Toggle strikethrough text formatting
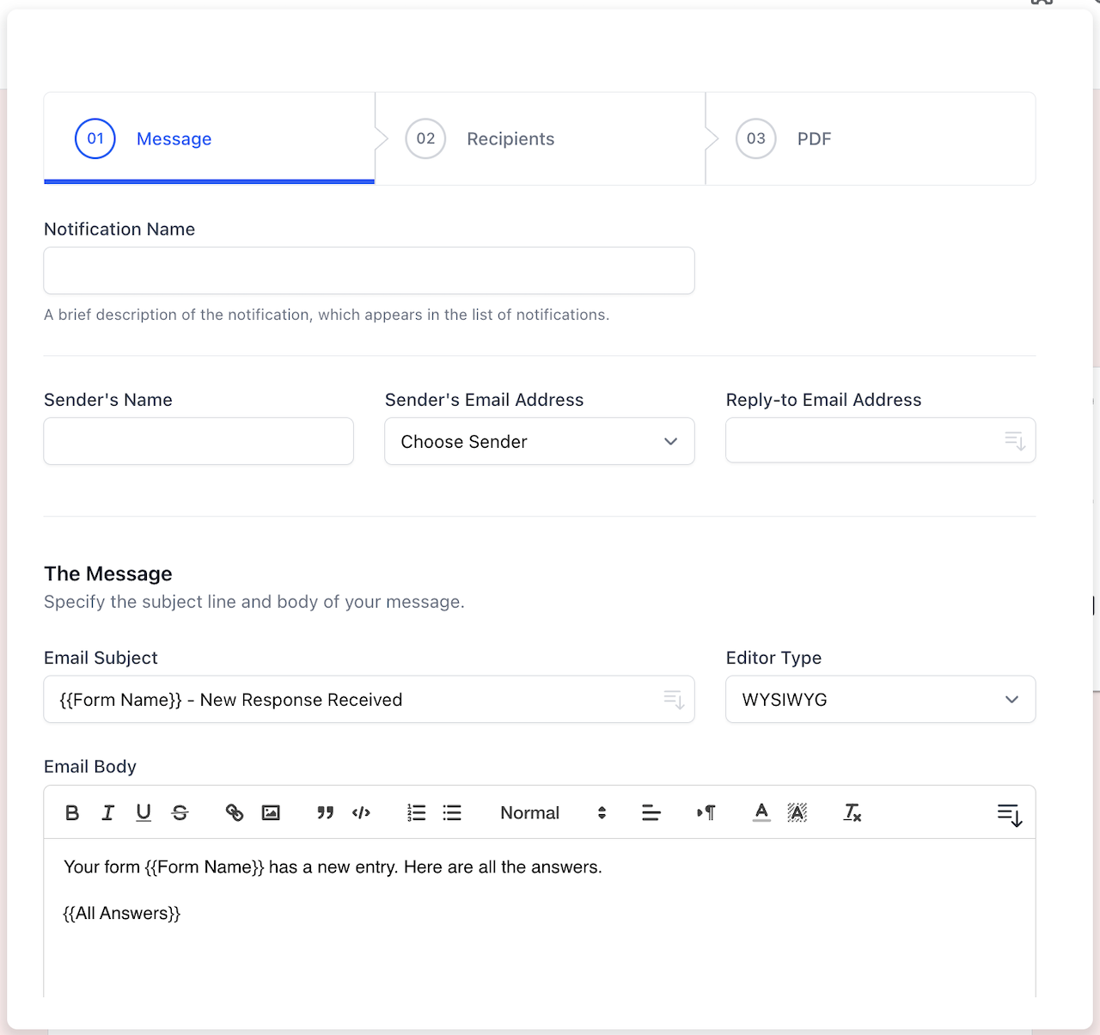Viewport: 1100px width, 1035px height. [180, 812]
